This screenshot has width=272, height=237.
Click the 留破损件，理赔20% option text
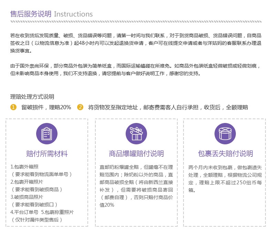(46, 107)
